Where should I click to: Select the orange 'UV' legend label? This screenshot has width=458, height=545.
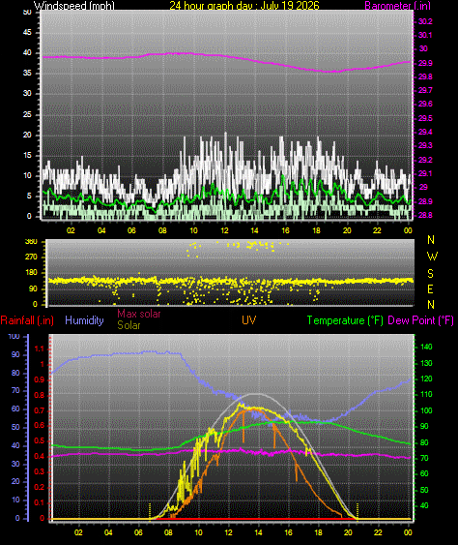[248, 320]
